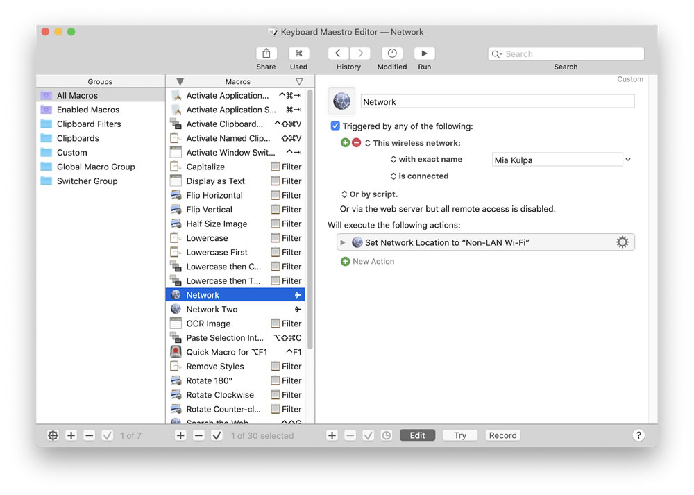Image resolution: width=694 pixels, height=495 pixels.
Task: Click the Mia Kulpa network name field
Action: pyautogui.click(x=557, y=160)
